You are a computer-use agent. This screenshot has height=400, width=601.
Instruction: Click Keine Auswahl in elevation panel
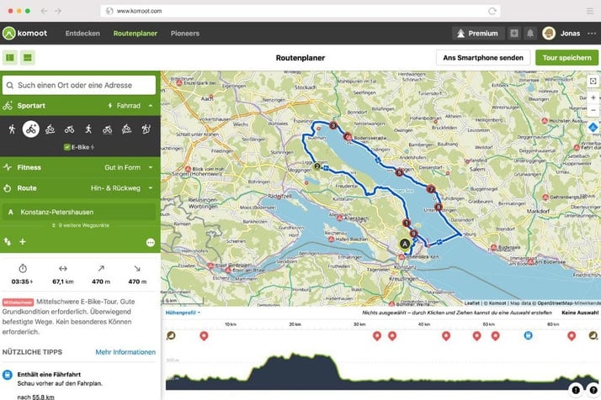[580, 313]
